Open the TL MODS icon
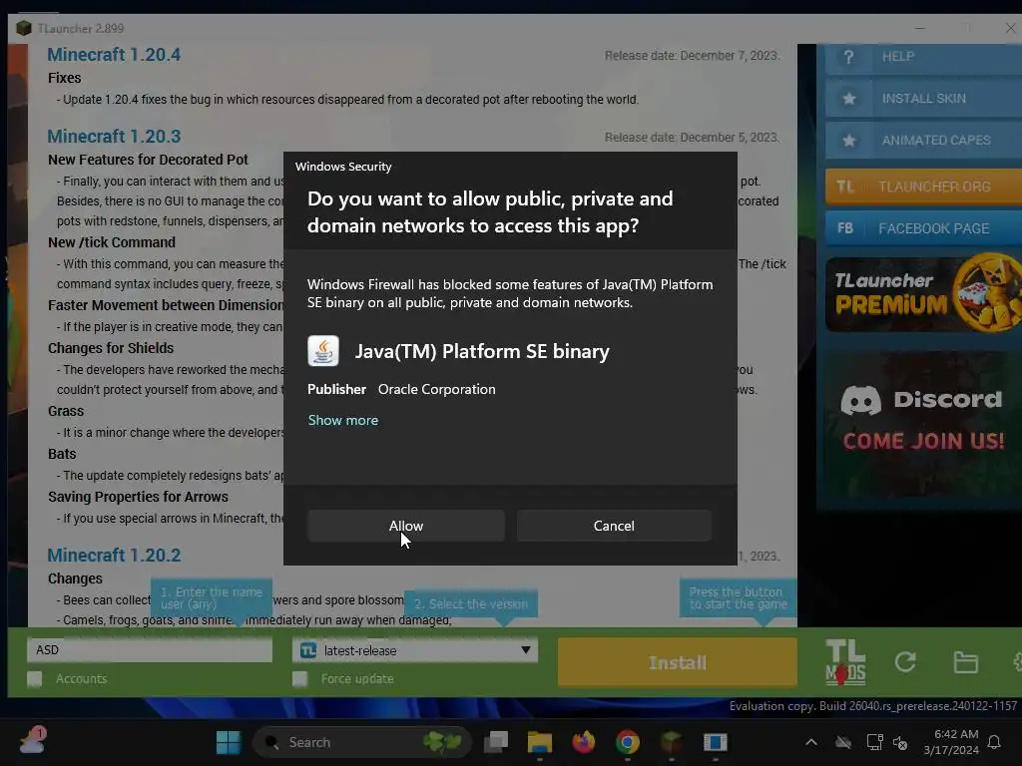The width and height of the screenshot is (1022, 766). 844,662
